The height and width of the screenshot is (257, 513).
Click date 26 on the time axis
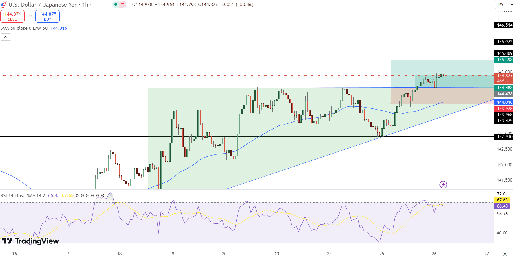pos(434,254)
